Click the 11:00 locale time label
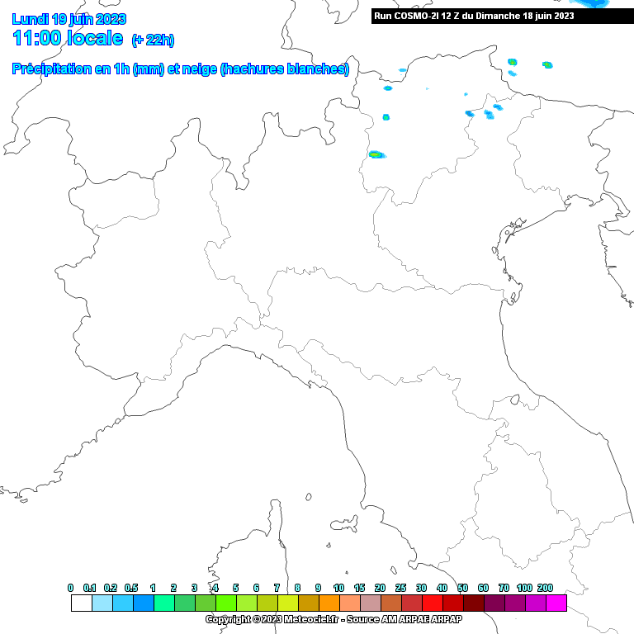634x634 pixels. (68, 38)
